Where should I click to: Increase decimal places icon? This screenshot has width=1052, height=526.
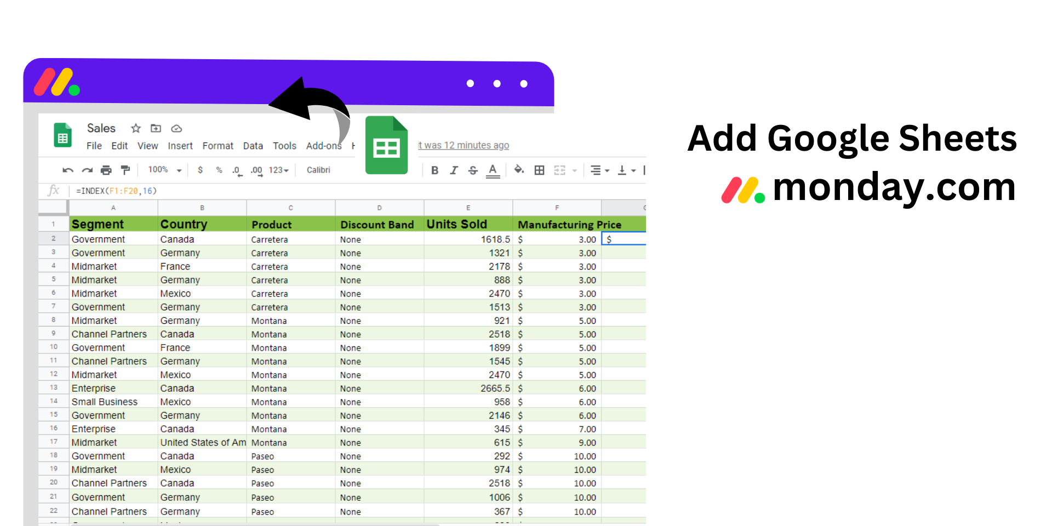(x=256, y=170)
